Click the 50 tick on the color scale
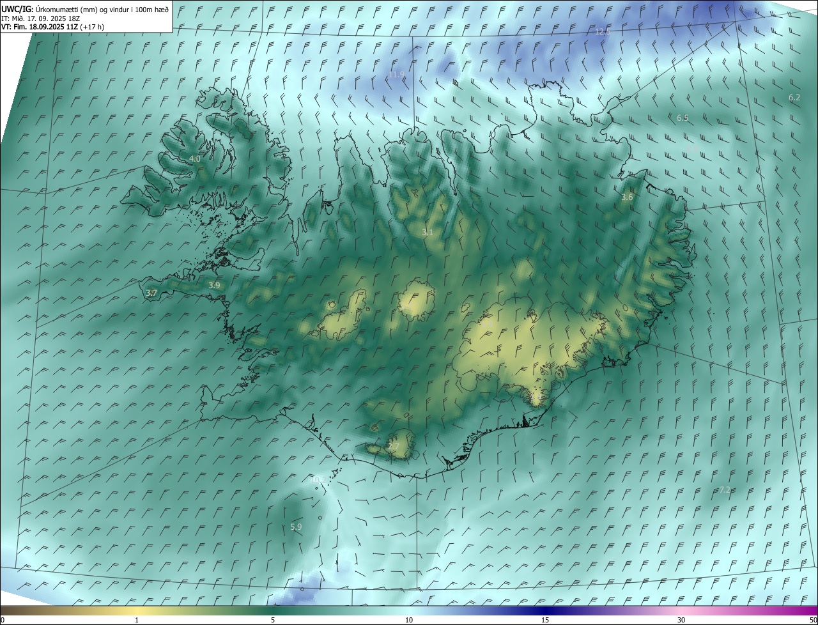Viewport: 818px width, 625px height. 813,620
